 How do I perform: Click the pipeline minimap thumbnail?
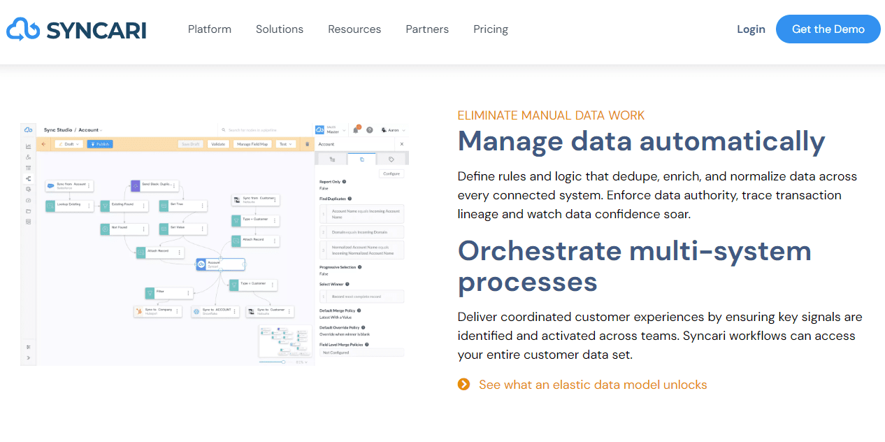pyautogui.click(x=285, y=341)
